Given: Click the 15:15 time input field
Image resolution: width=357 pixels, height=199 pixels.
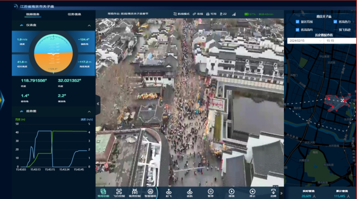Looking at the screenshot, I should pos(340,40).
